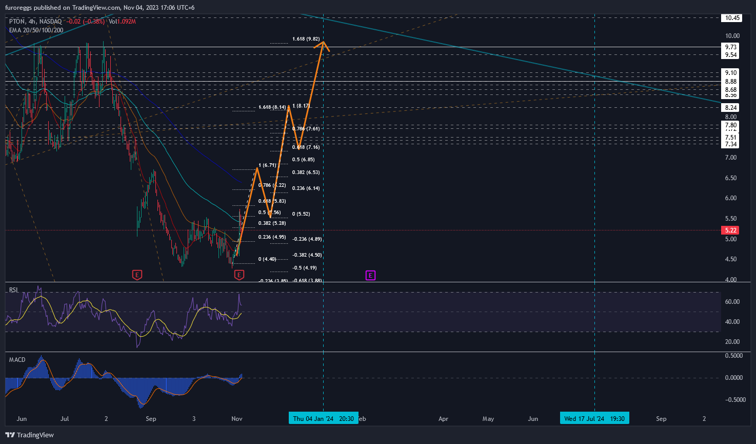This screenshot has width=756, height=444.
Task: Click the 0.618 (5.83) Fibonacci label
Action: 272,201
